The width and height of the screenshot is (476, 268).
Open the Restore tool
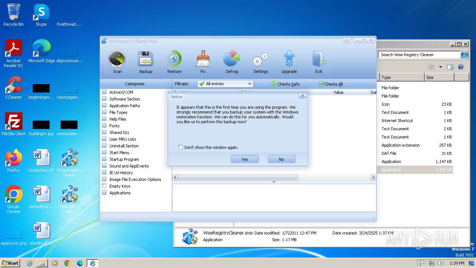coord(174,62)
